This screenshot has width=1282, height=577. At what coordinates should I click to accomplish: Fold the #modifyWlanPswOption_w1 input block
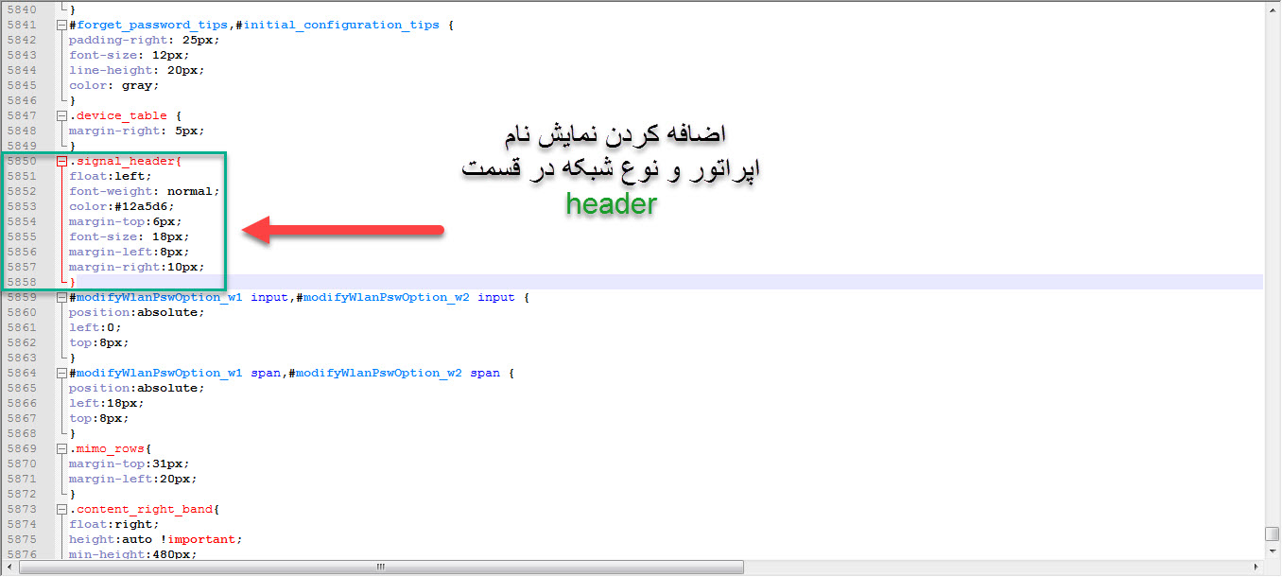click(62, 297)
